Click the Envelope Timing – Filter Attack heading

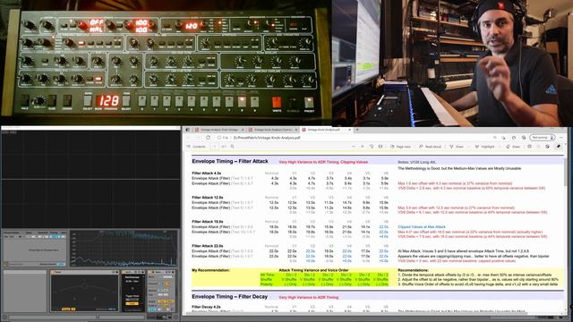230,161
